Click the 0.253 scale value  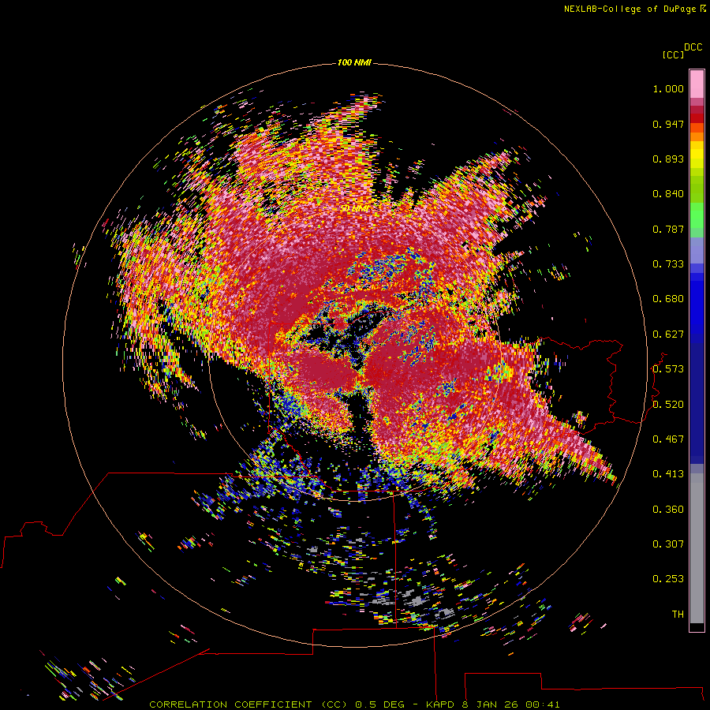pos(668,579)
